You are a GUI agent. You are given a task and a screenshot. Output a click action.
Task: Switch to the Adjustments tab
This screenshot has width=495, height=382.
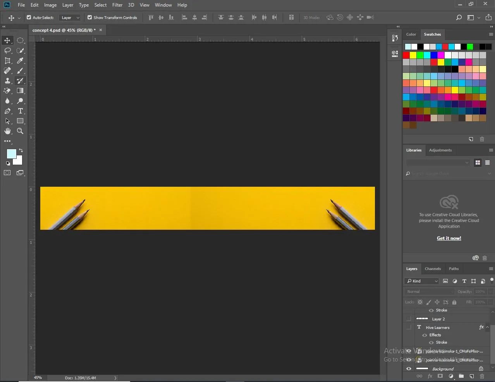[x=440, y=150]
